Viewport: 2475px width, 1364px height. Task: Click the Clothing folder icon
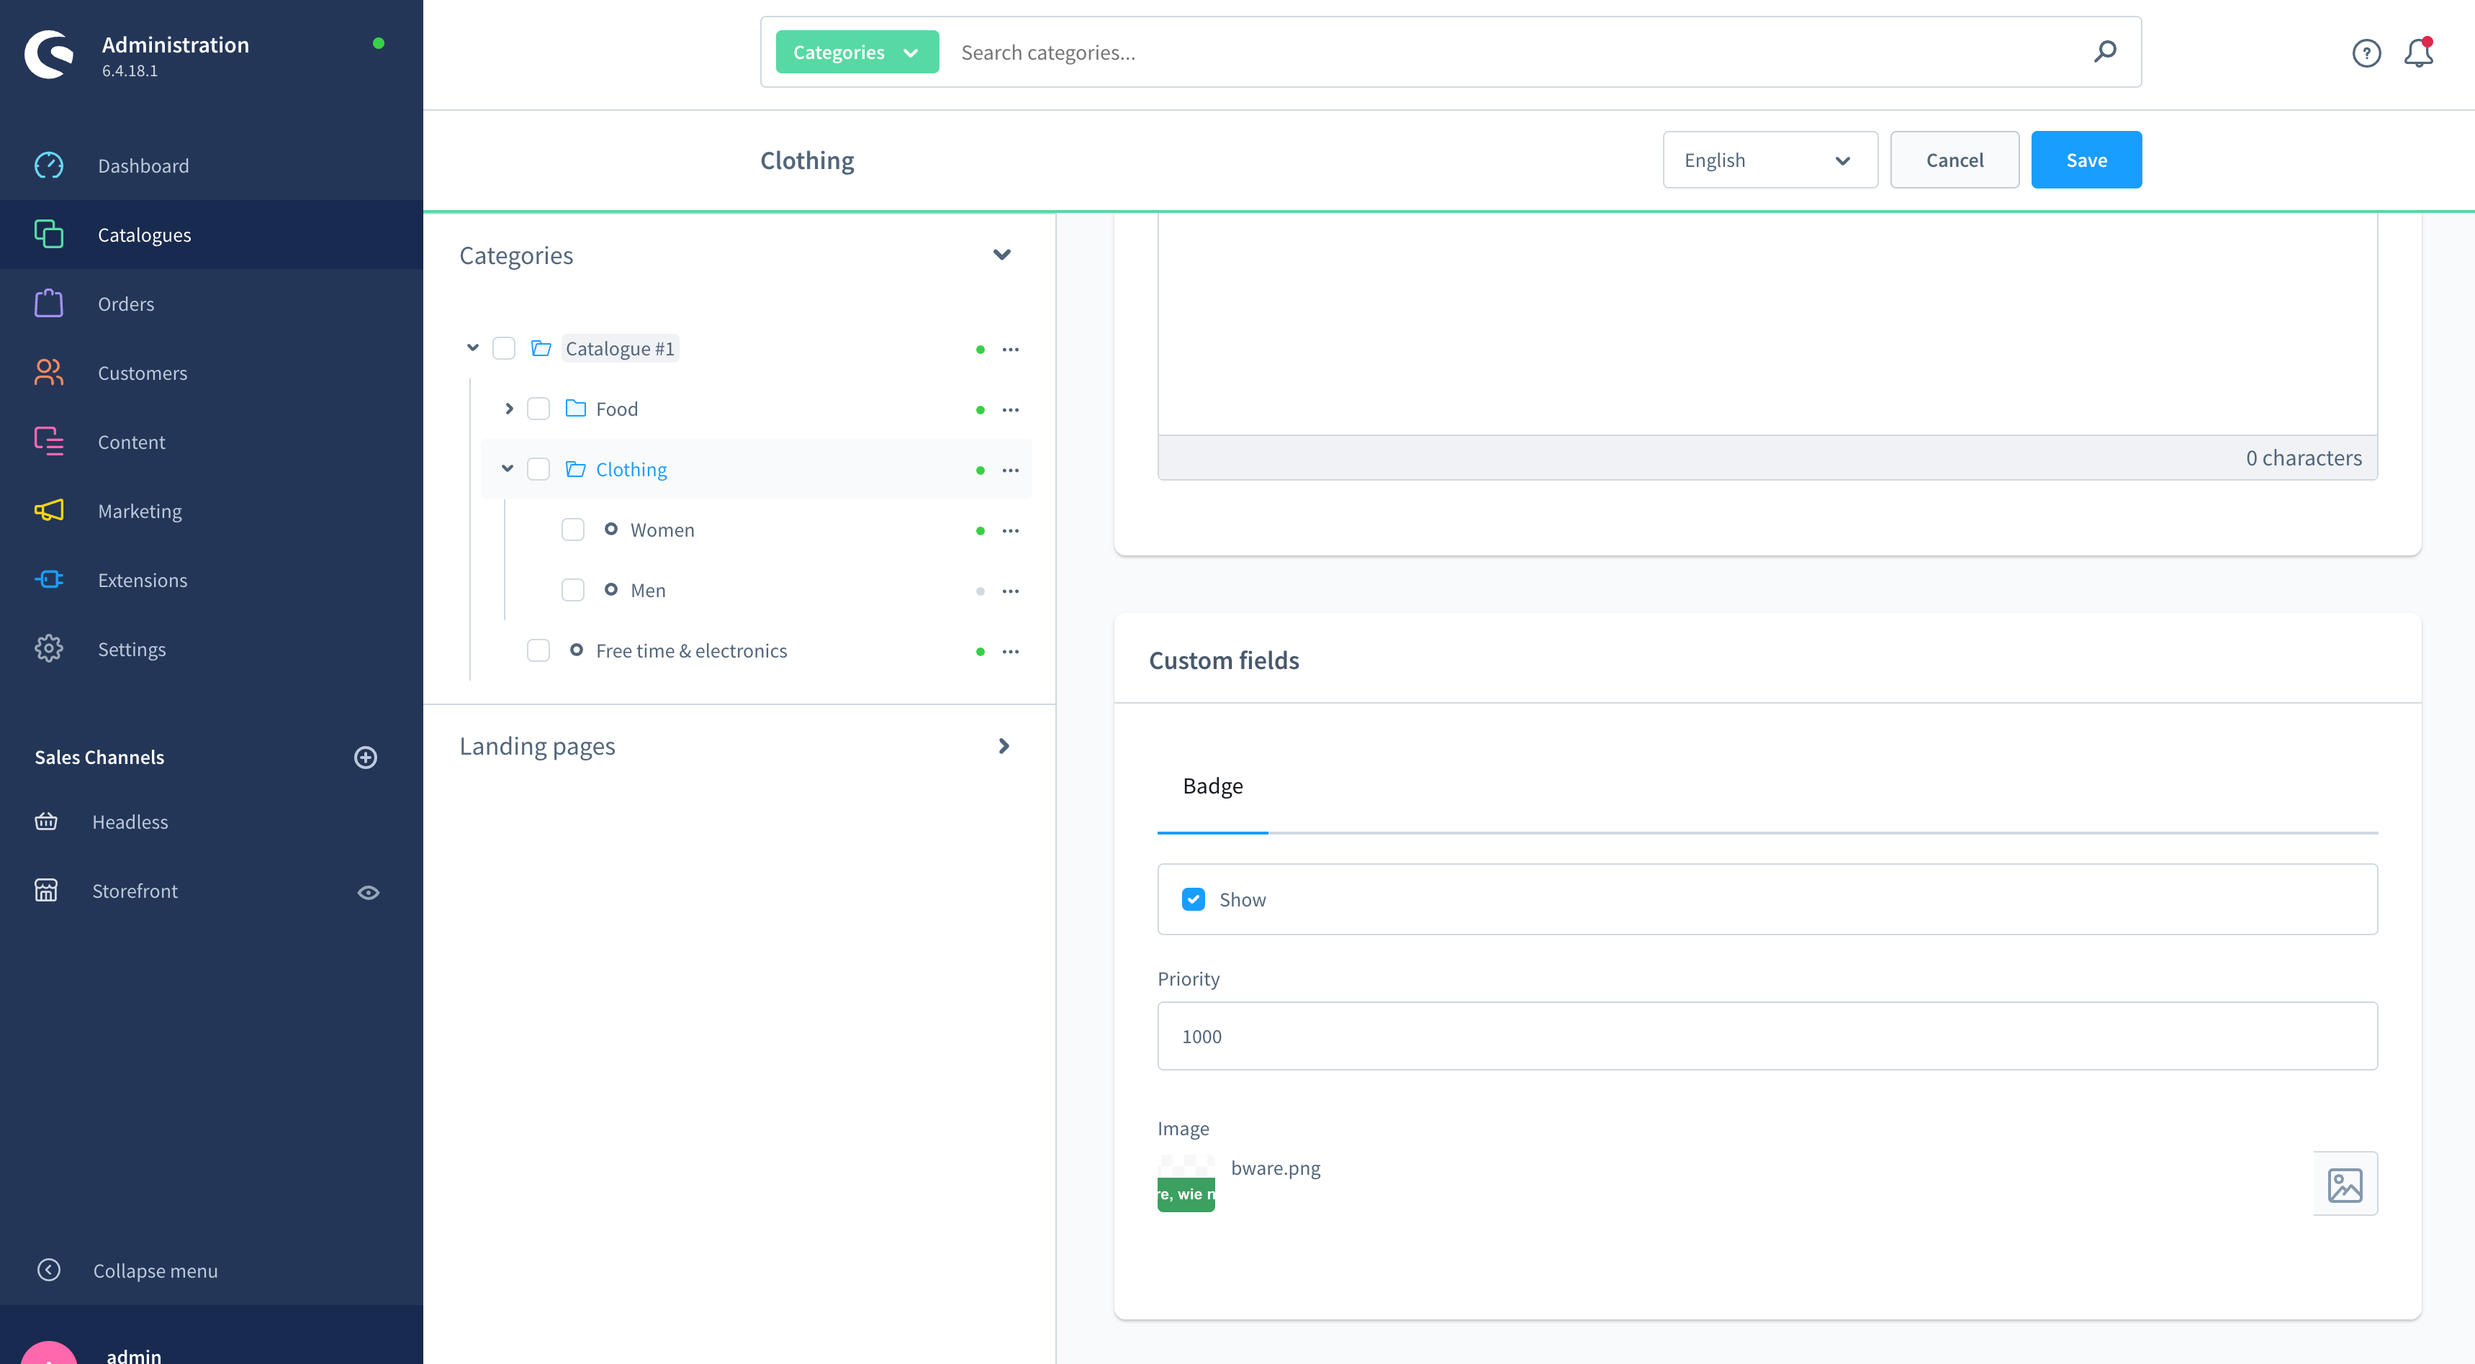(x=575, y=469)
